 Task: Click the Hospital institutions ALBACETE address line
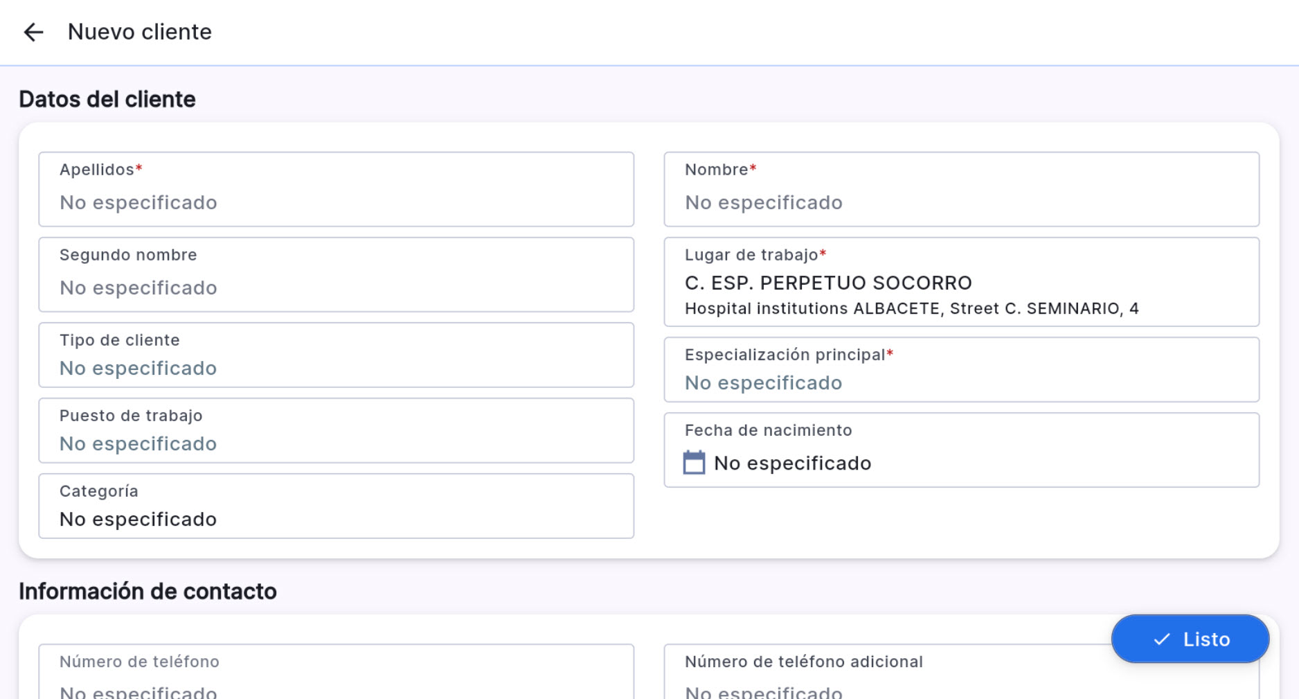coord(911,309)
